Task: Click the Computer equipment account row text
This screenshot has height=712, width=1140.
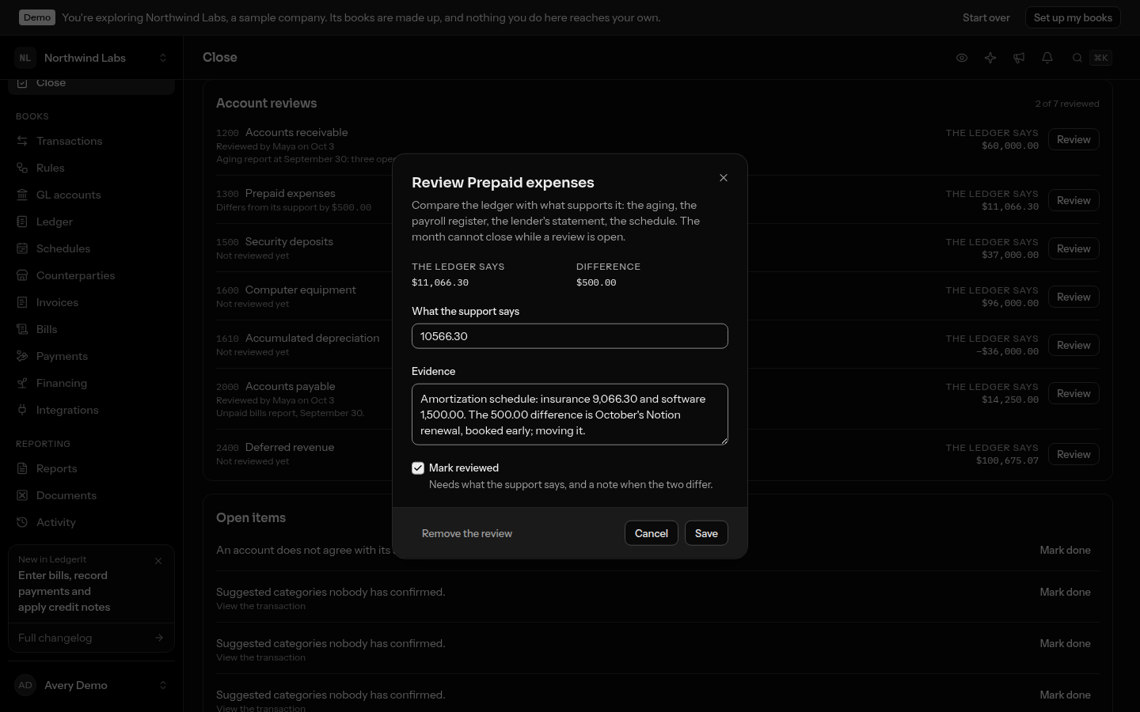Action: pyautogui.click(x=301, y=290)
